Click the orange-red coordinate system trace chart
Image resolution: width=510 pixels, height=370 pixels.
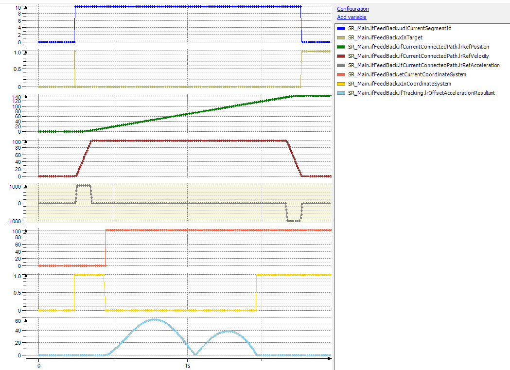point(179,248)
